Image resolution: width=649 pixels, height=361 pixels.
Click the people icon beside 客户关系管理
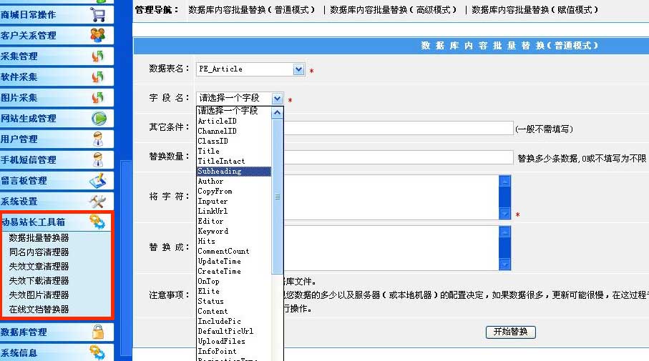[x=98, y=35]
